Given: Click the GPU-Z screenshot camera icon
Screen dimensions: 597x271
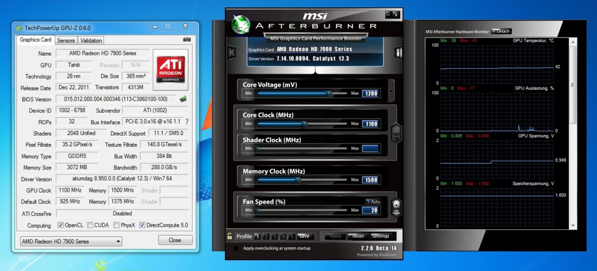Looking at the screenshot, I should click(187, 40).
